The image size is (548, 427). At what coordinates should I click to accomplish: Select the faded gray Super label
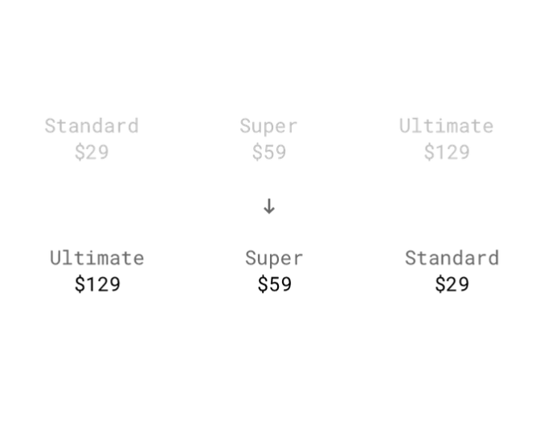click(x=268, y=126)
